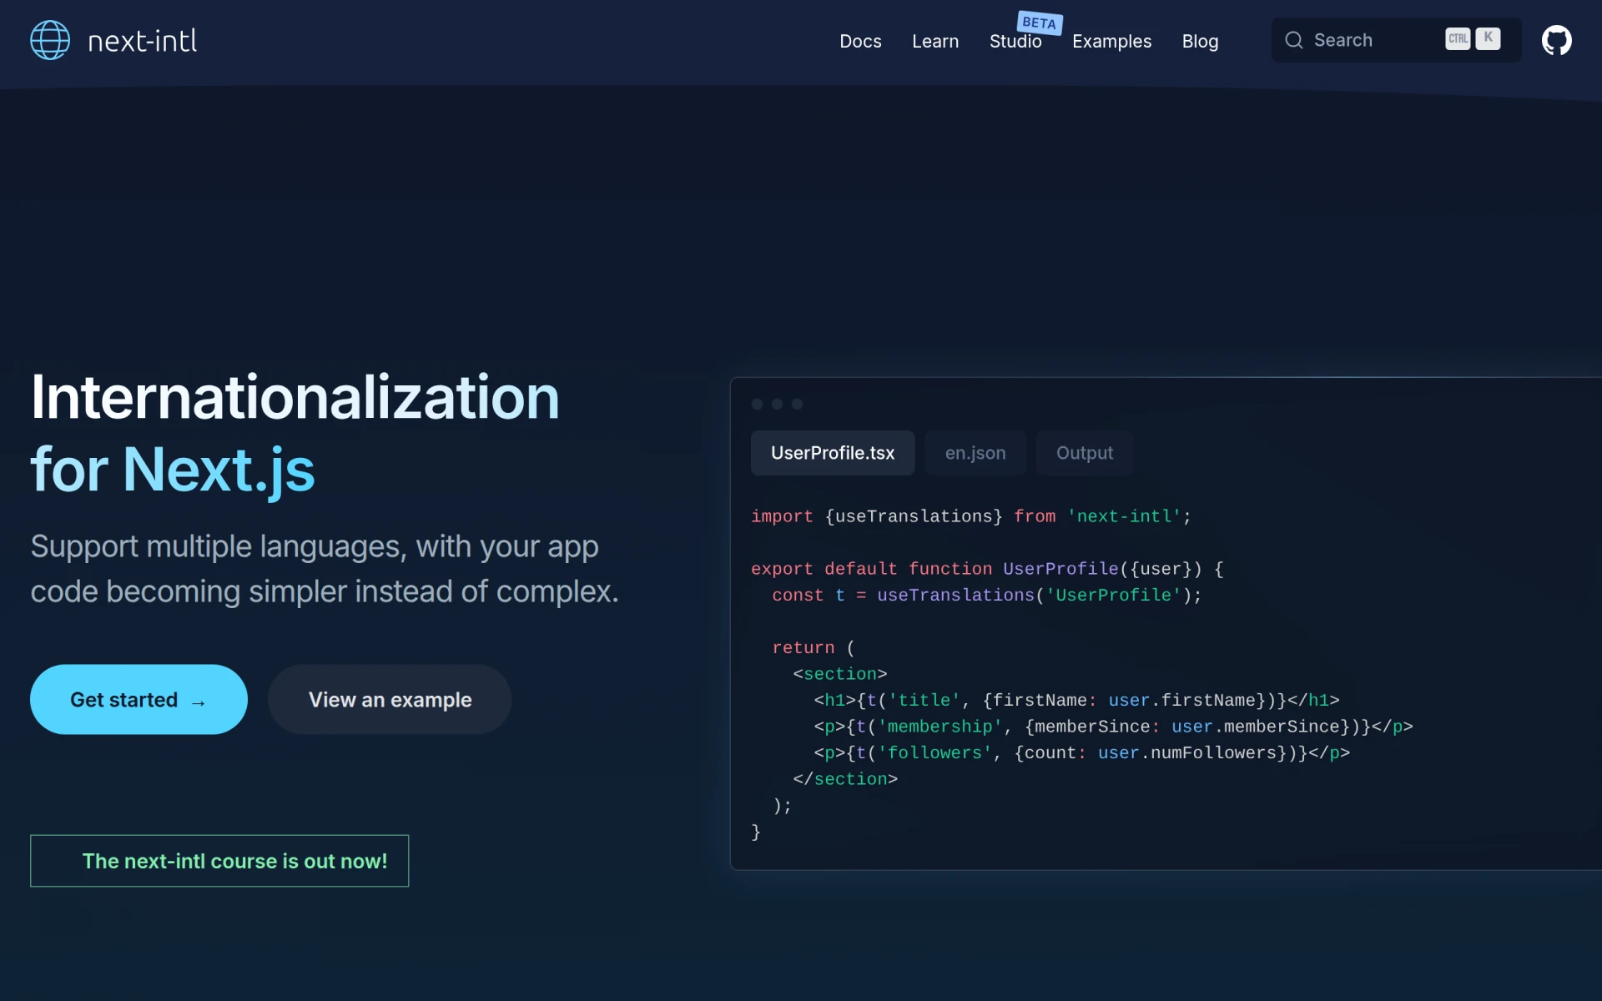Open the Docs navigation link
The image size is (1602, 1001).
[860, 41]
